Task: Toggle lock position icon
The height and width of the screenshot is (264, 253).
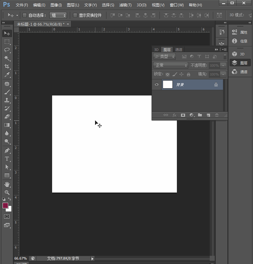Action: pyautogui.click(x=181, y=74)
